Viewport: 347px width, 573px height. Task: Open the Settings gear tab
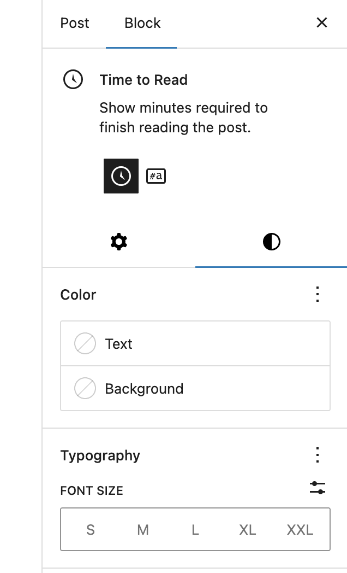coord(118,242)
